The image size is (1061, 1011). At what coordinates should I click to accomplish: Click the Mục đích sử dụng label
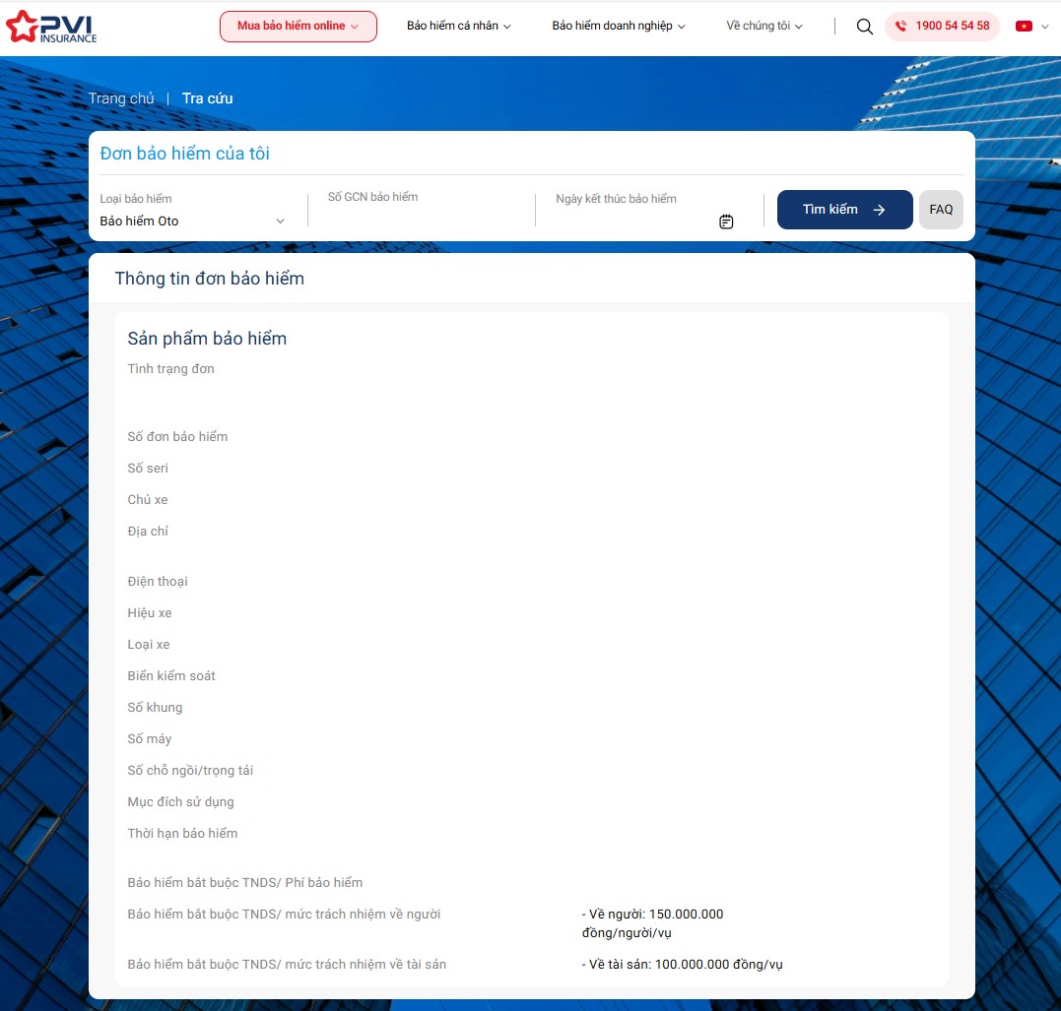(180, 802)
